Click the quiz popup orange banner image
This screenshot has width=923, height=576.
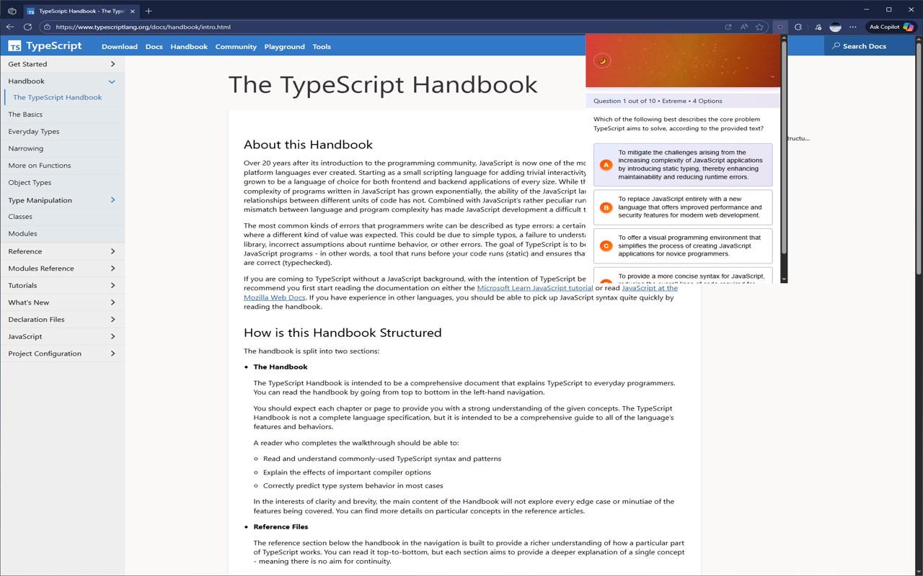click(x=683, y=60)
